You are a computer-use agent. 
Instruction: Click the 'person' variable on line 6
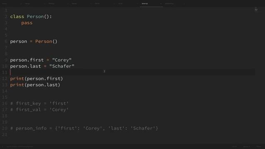tap(18, 41)
